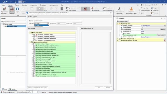The width and height of the screenshot is (167, 94).
Task: Click the Пересечения ribbon icon
Action: [71, 10]
